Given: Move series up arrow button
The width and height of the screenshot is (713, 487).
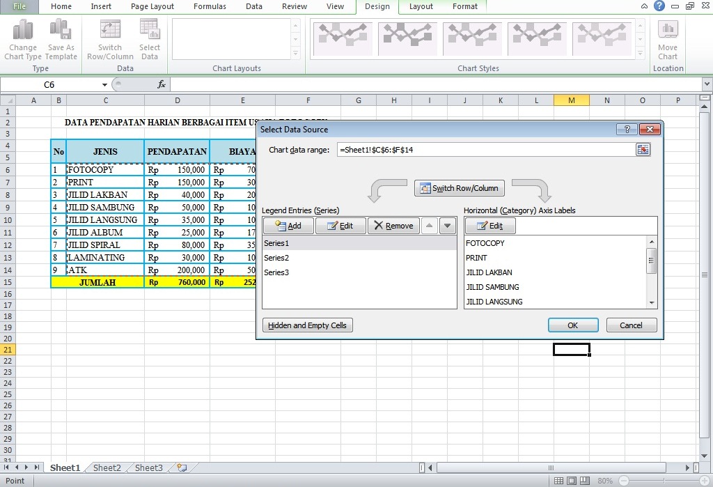Looking at the screenshot, I should coord(429,226).
